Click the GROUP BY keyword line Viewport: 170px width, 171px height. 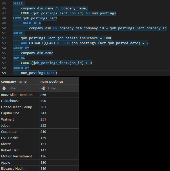pos(21,48)
